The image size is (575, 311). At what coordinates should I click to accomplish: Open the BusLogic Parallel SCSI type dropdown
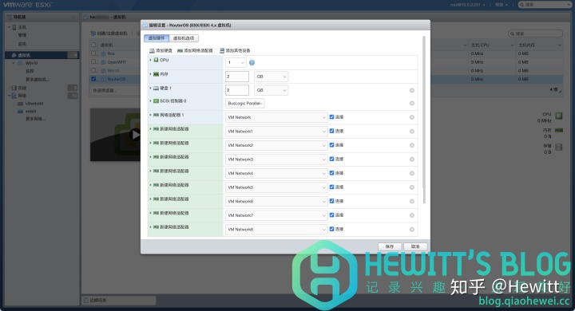(x=245, y=104)
